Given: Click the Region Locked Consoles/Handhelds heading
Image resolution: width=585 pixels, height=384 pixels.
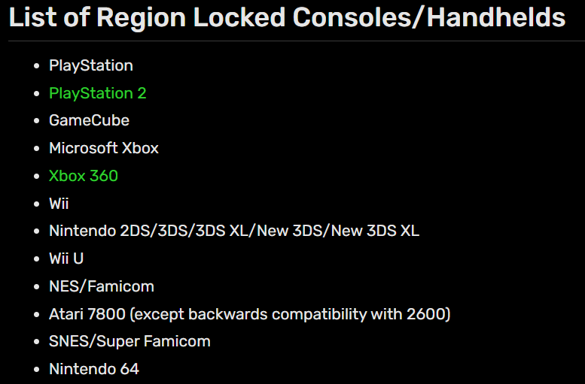Looking at the screenshot, I should click(287, 18).
